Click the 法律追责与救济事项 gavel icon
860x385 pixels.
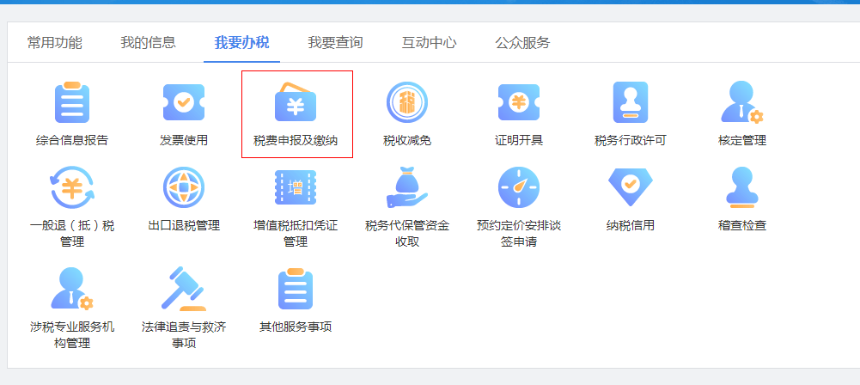(184, 289)
